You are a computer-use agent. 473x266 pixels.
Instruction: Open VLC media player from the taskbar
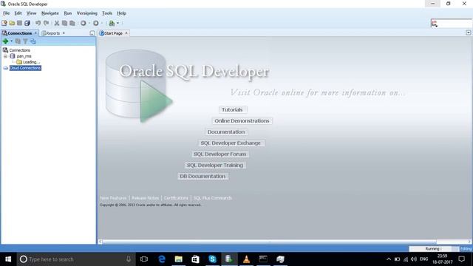point(246,259)
